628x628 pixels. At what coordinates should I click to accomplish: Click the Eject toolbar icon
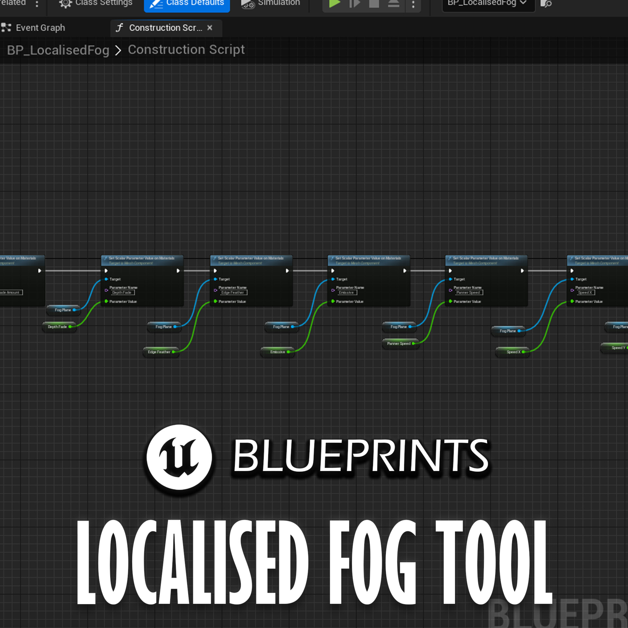394,3
